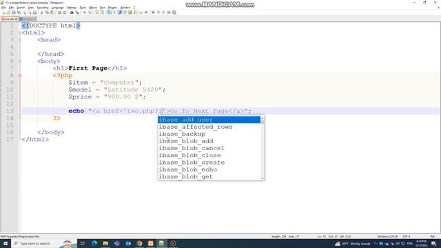Viewport: 441px width, 248px height.
Task: Select ibase_blob_cancel in autocomplete list
Action: point(209,148)
